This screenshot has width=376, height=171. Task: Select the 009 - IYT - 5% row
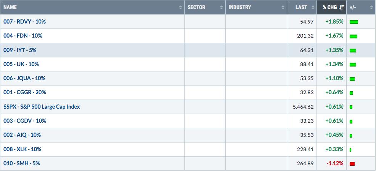pos(188,50)
